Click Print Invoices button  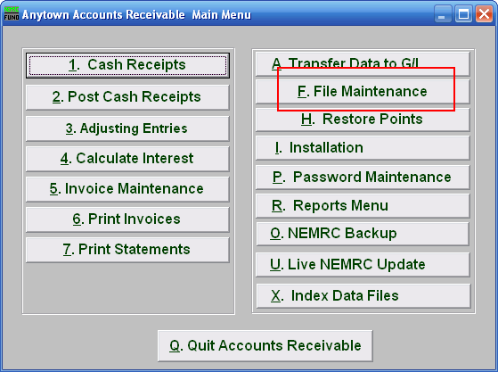pos(127,219)
